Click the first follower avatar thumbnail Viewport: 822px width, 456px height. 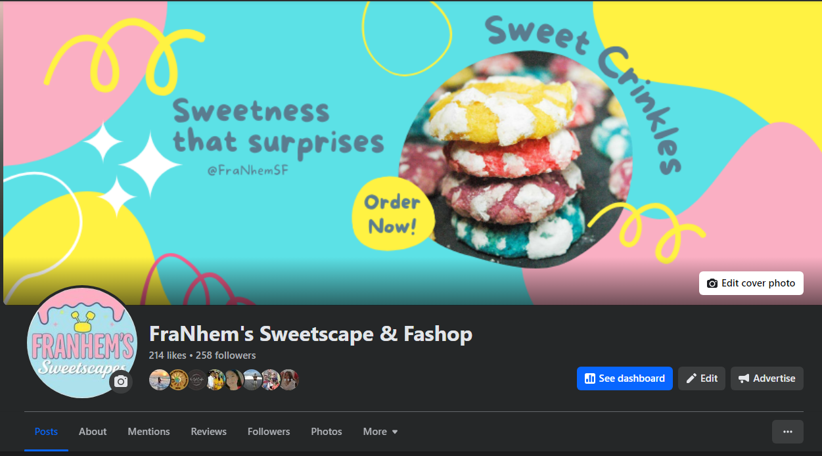point(160,380)
